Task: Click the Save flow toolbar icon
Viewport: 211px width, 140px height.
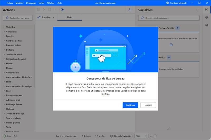Action: coord(38,9)
